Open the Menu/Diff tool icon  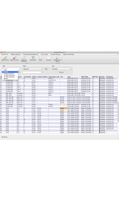click(x=33, y=57)
